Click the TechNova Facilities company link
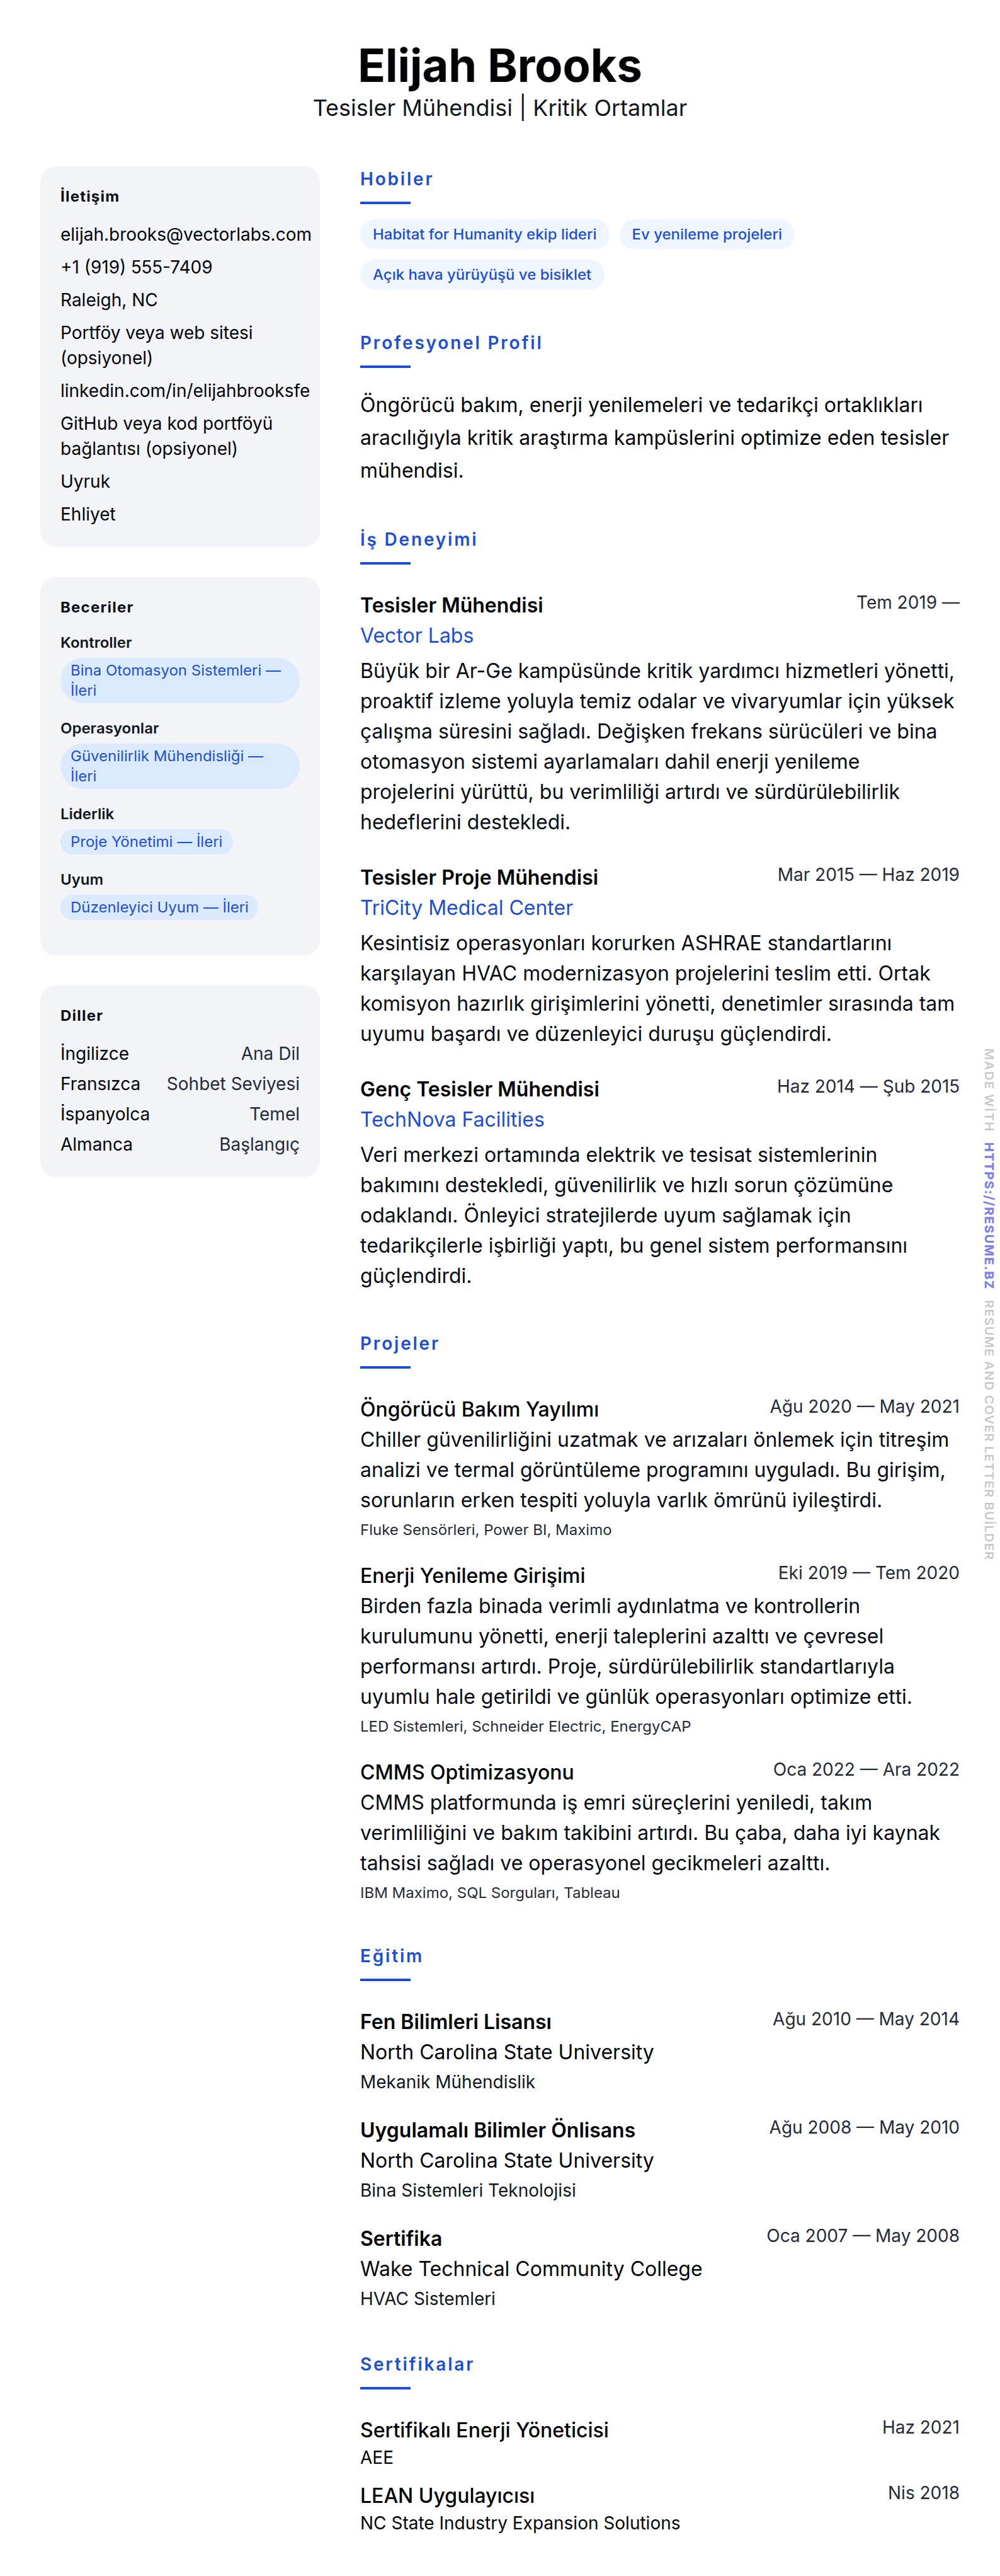 (x=452, y=1119)
